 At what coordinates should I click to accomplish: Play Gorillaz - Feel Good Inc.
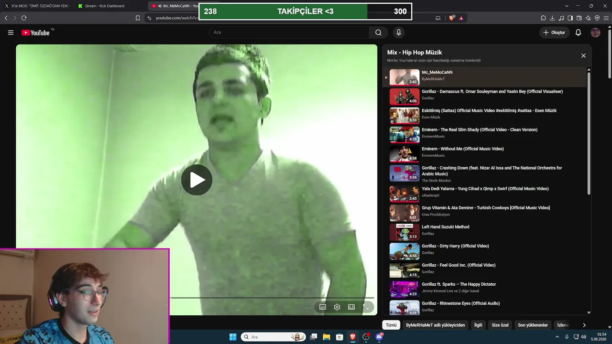pyautogui.click(x=483, y=270)
